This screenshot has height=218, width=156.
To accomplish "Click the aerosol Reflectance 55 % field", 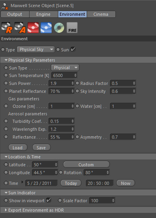I will [x=61, y=137].
